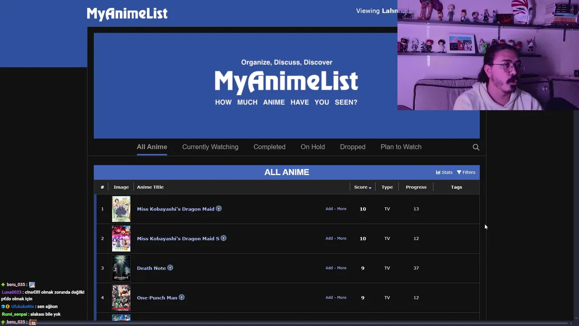Click the icon next to One-Punch Man
This screenshot has height=326, width=579.
(x=181, y=297)
